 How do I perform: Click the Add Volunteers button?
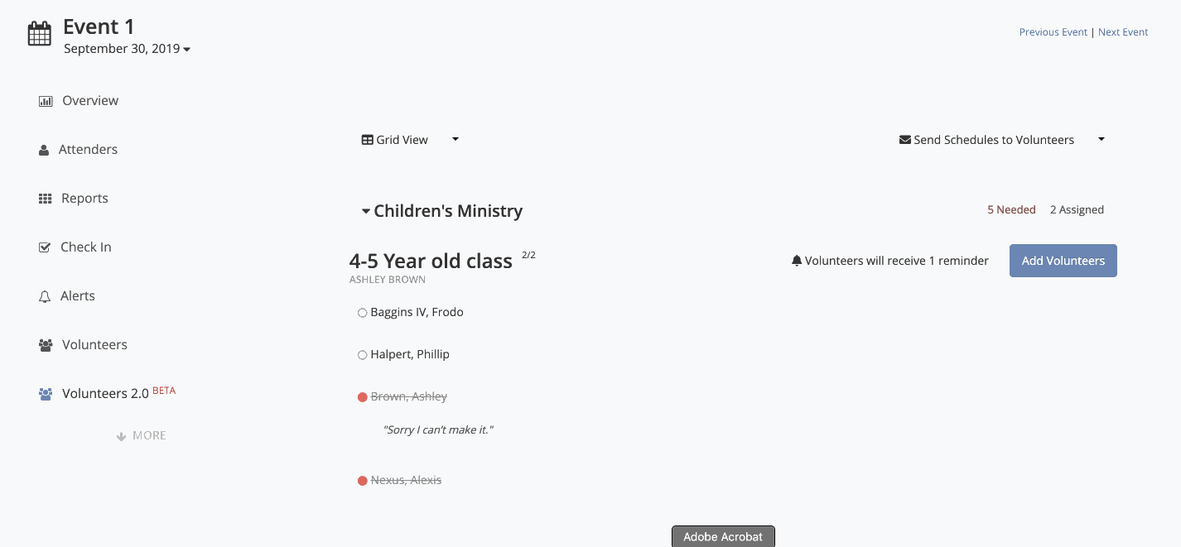[x=1063, y=261]
